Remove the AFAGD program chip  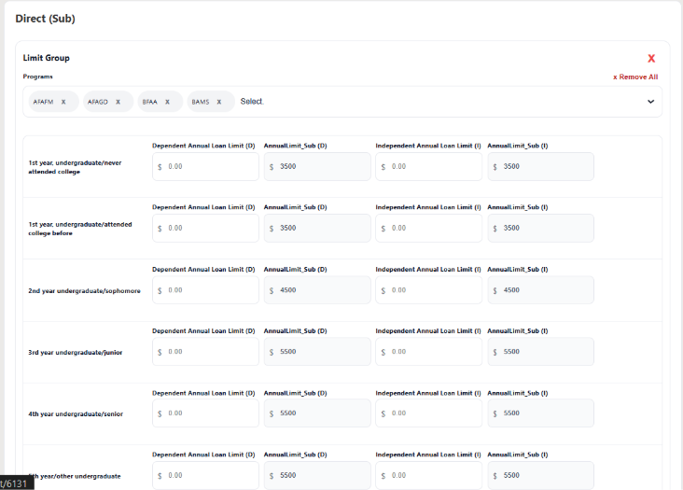(x=118, y=102)
